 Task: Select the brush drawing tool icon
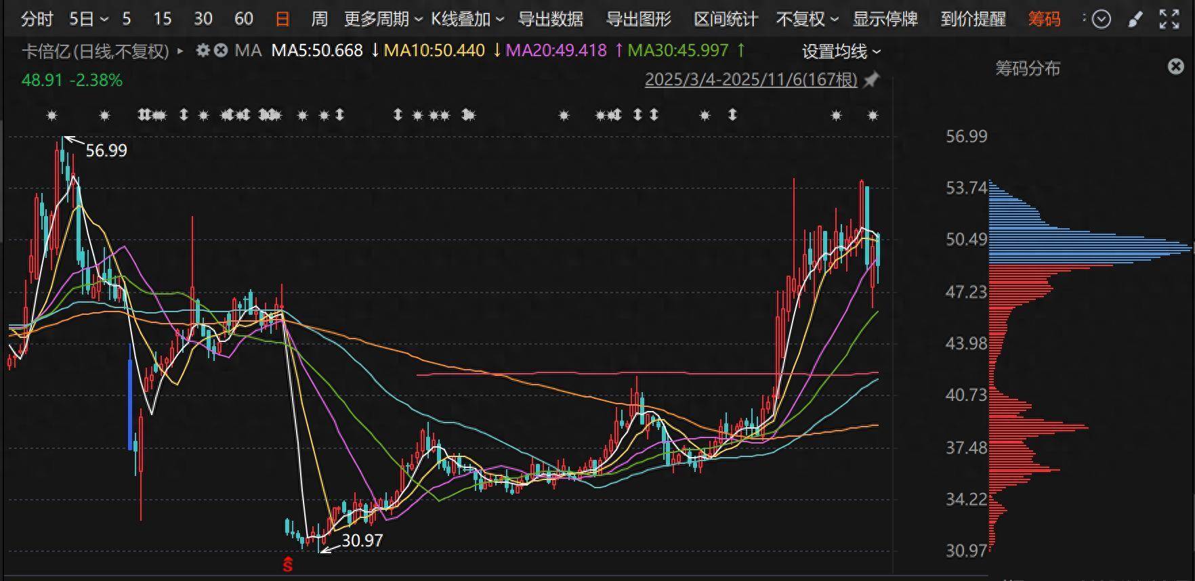1135,20
